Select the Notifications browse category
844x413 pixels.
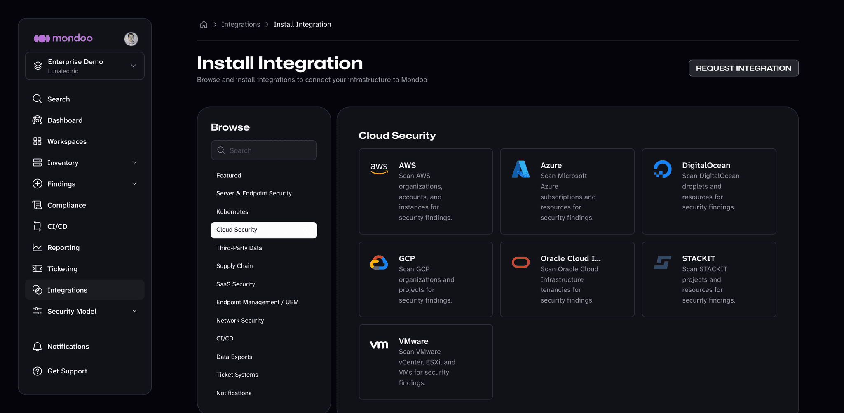point(264,393)
